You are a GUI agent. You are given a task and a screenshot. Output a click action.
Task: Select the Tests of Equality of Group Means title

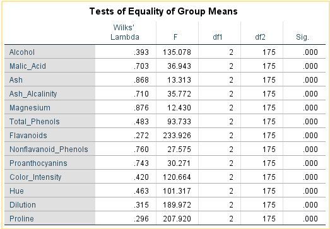[163, 11]
